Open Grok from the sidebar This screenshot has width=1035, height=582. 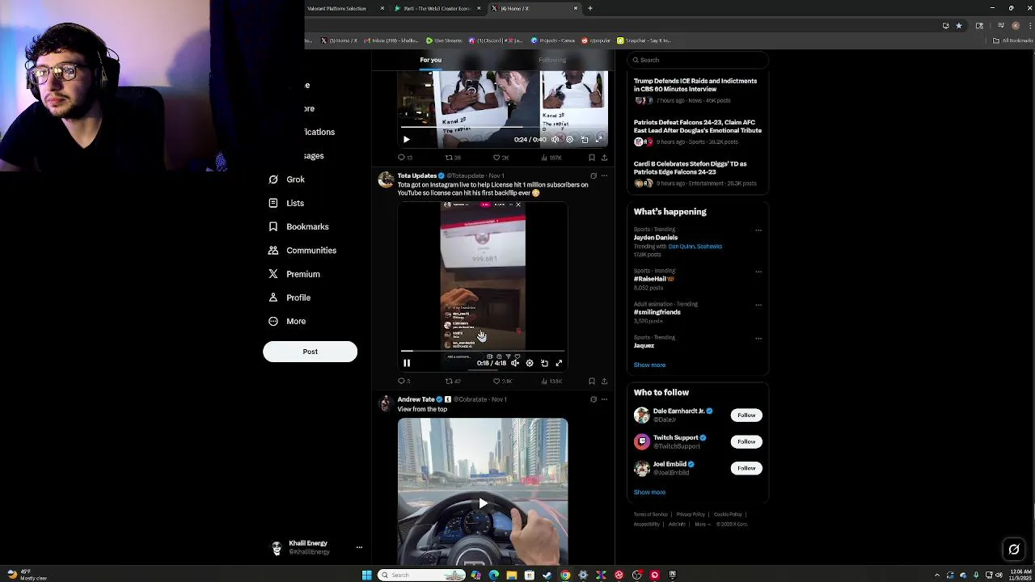coord(287,179)
